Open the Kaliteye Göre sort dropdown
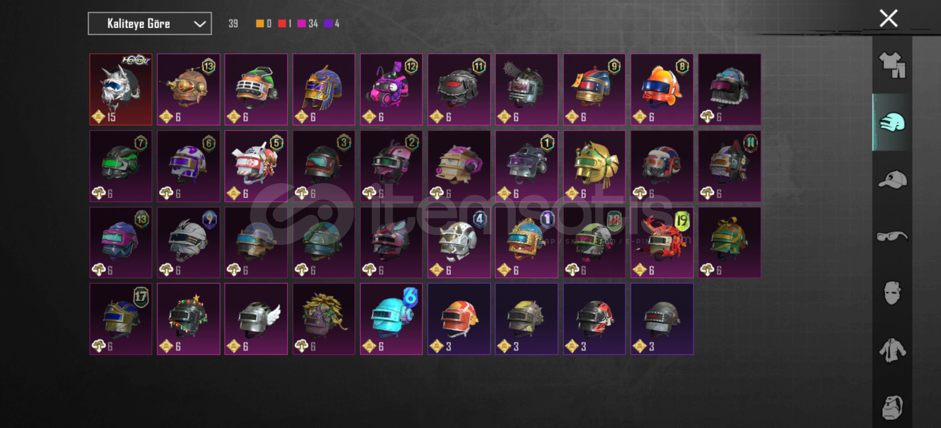Screen dimensions: 941x428 150,23
